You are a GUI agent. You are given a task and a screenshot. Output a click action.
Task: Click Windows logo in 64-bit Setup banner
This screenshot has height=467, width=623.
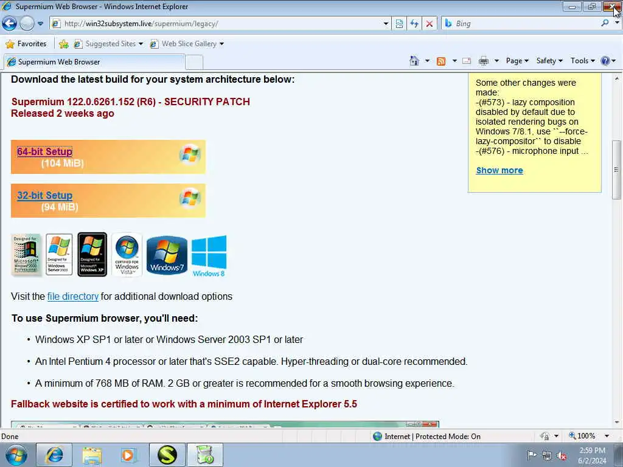coord(190,154)
